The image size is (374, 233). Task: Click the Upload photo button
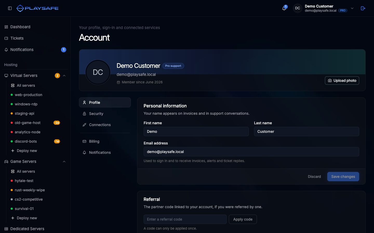[x=342, y=81]
